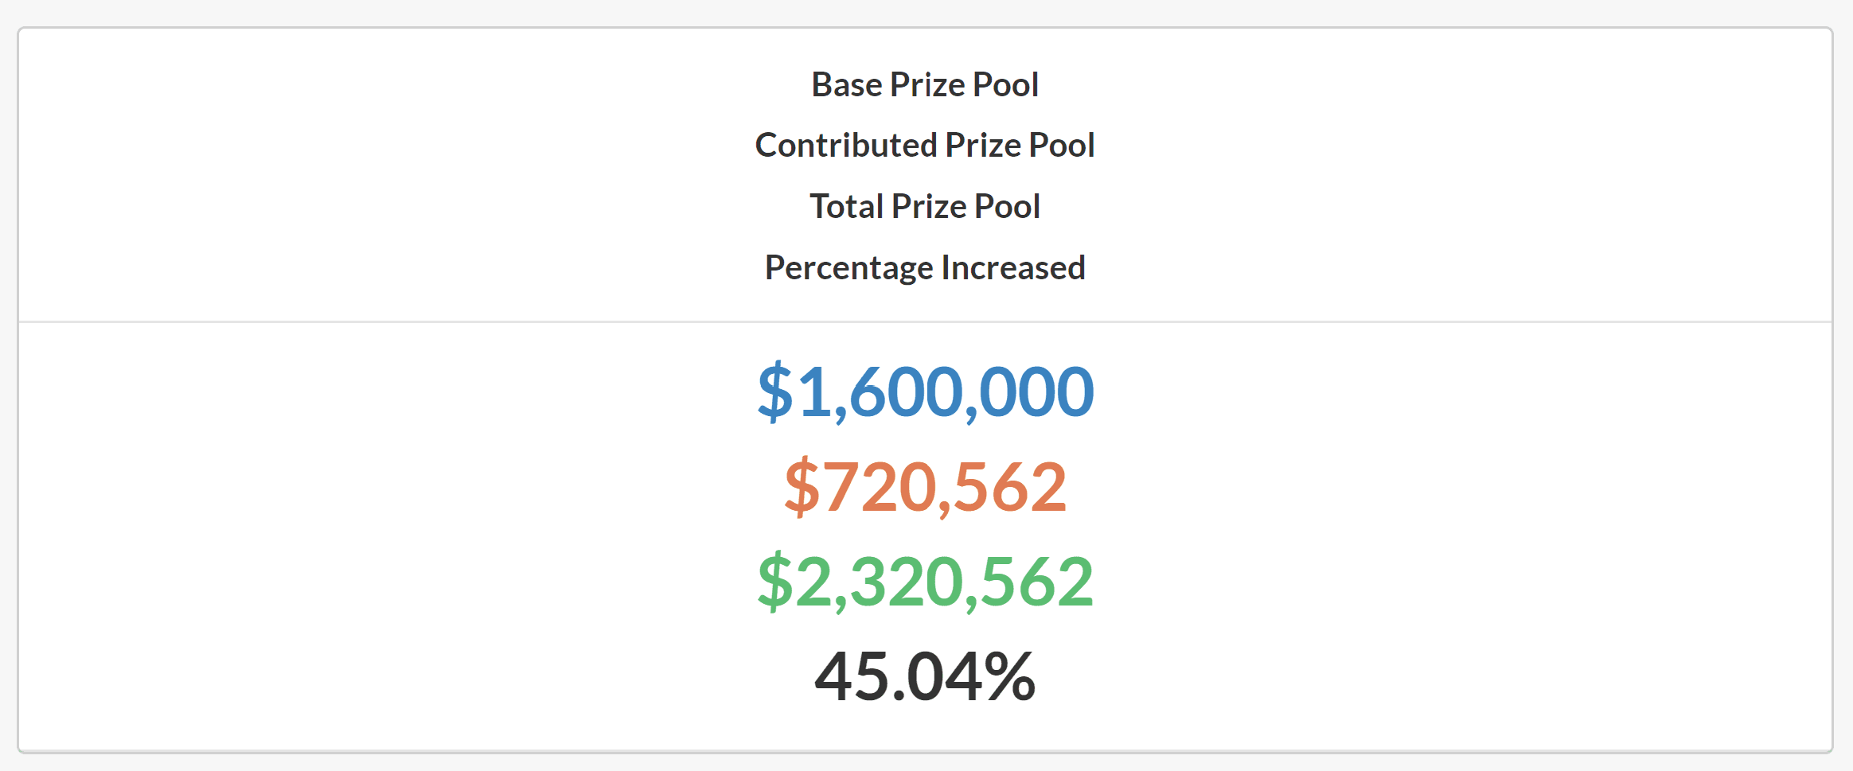Click the Base Prize Pool label

[x=925, y=84]
